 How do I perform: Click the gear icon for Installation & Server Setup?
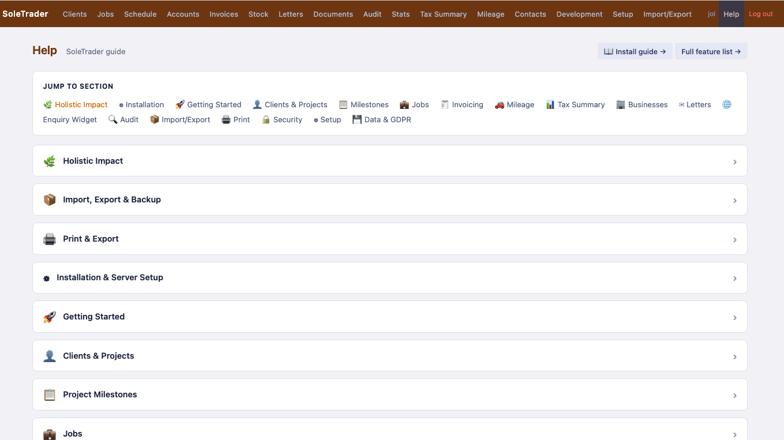click(x=47, y=279)
